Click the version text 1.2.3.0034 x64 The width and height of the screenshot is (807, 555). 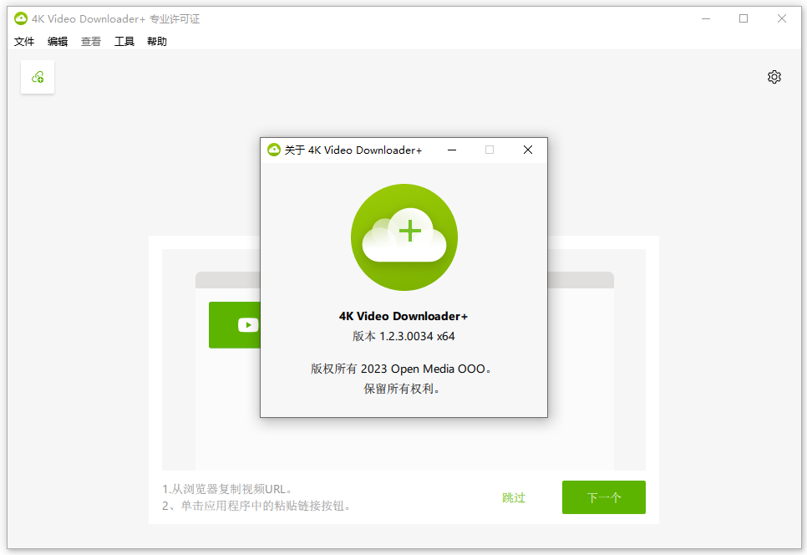(403, 336)
